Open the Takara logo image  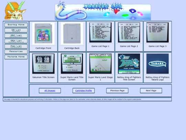(157, 64)
